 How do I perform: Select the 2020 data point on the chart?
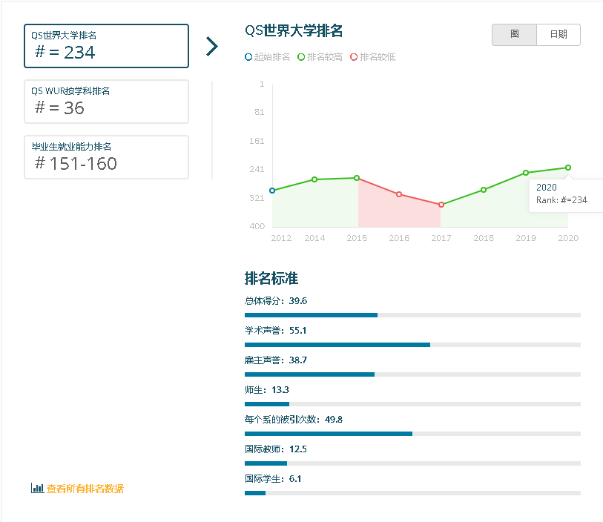coord(567,168)
